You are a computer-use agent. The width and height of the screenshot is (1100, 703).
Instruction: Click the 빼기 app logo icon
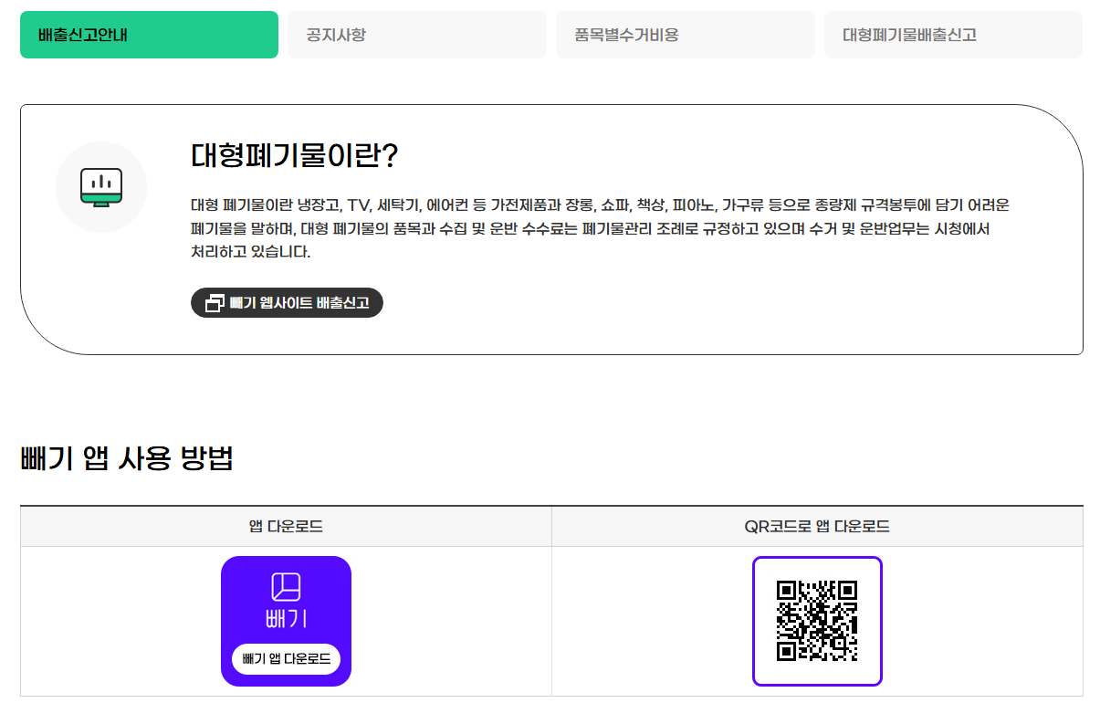pyautogui.click(x=286, y=586)
